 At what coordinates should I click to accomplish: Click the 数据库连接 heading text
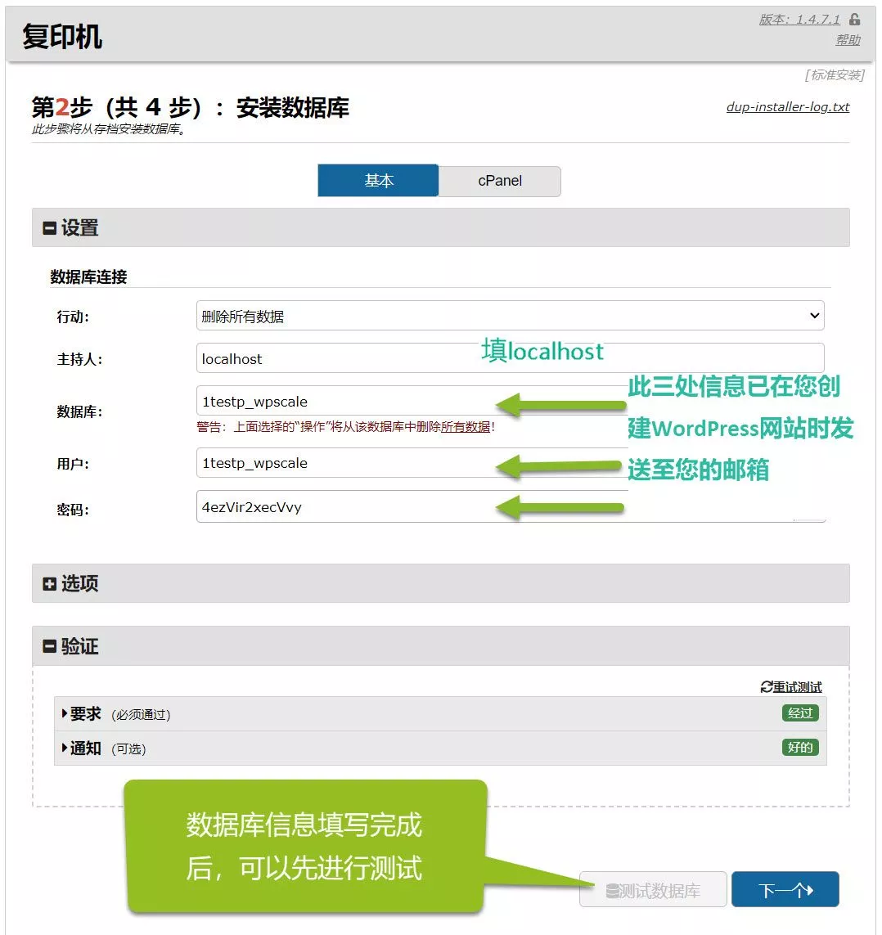tap(88, 276)
